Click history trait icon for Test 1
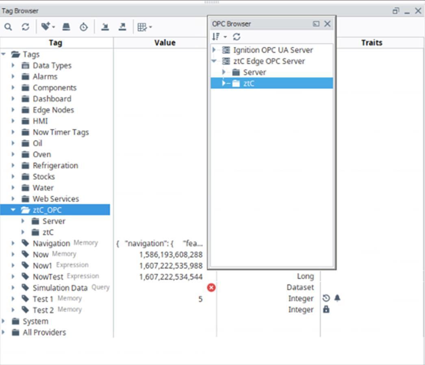The image size is (425, 365). (x=326, y=298)
